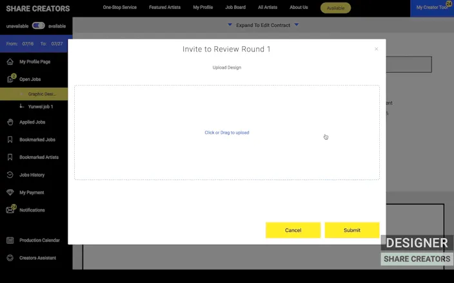The width and height of the screenshot is (454, 283).
Task: Open Jobs History
Action: (x=32, y=175)
